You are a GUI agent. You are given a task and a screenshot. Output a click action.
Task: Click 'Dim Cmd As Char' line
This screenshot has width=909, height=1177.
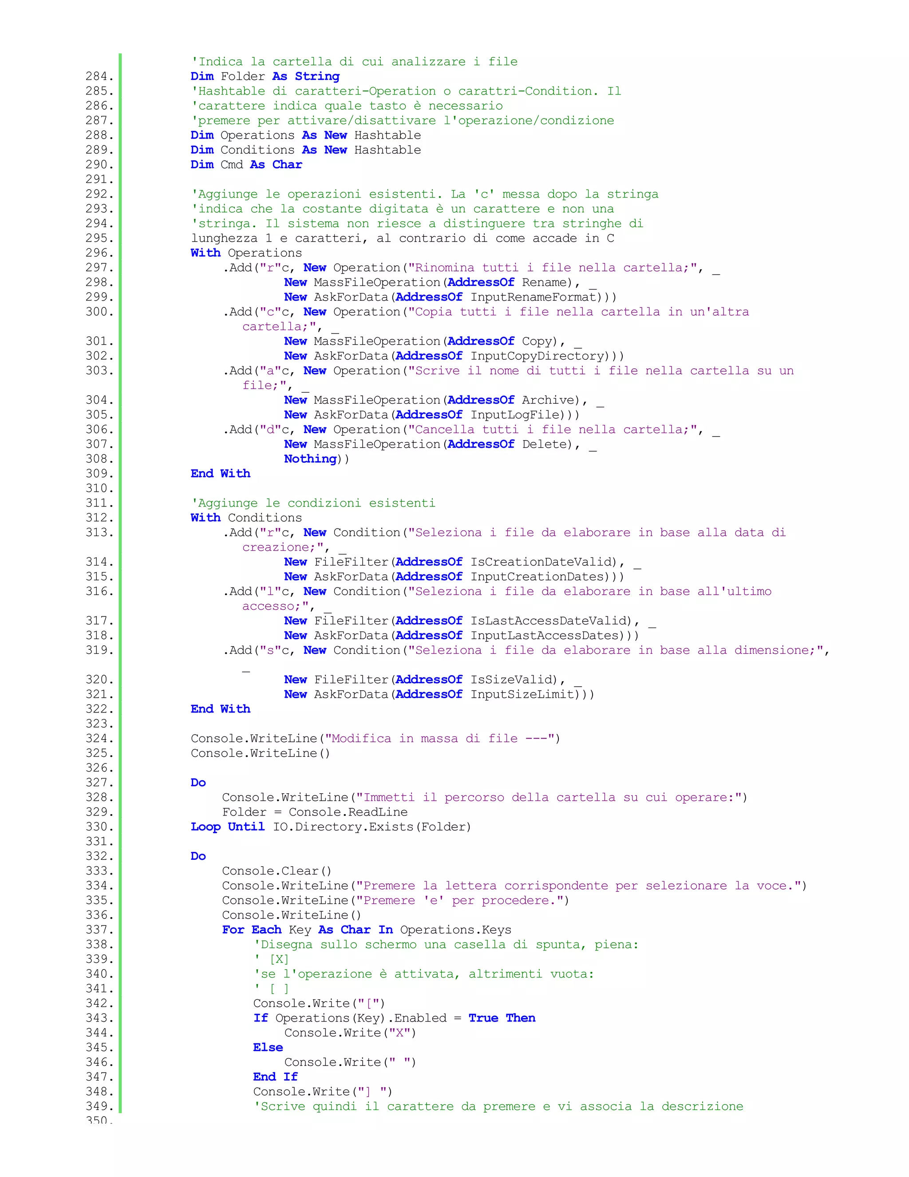point(246,164)
